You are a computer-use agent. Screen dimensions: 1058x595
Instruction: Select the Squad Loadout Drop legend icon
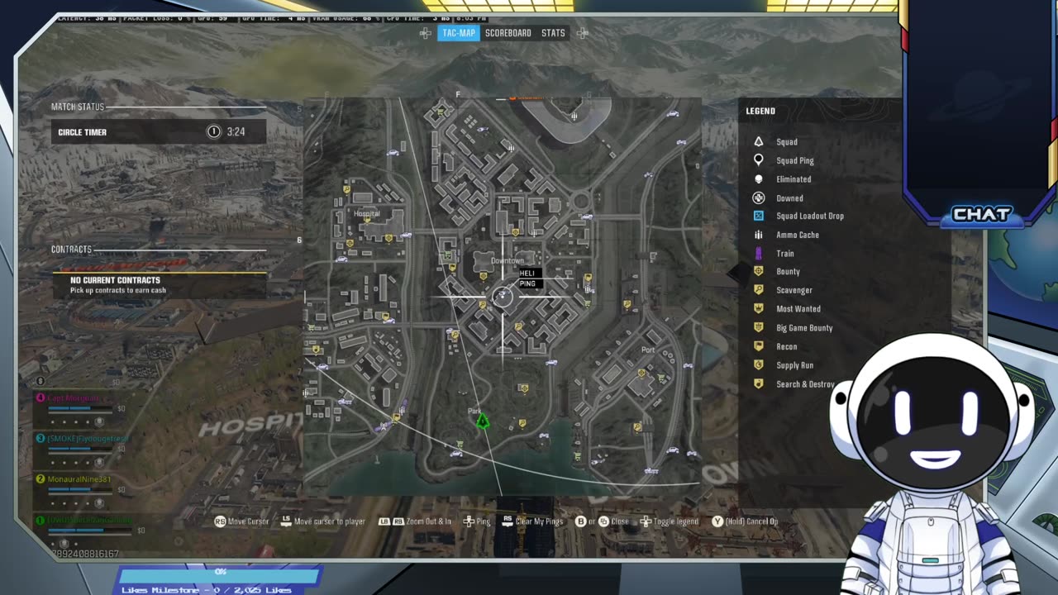pyautogui.click(x=758, y=216)
